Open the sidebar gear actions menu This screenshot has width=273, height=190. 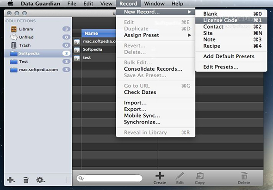[x=41, y=180]
